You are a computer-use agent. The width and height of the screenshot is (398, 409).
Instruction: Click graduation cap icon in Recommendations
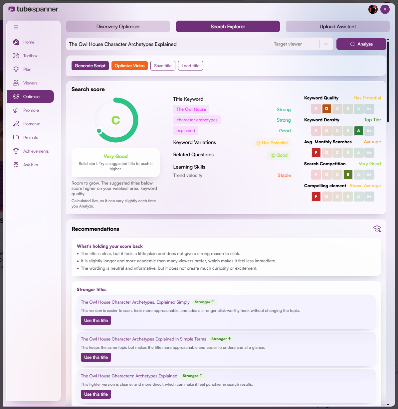(377, 229)
